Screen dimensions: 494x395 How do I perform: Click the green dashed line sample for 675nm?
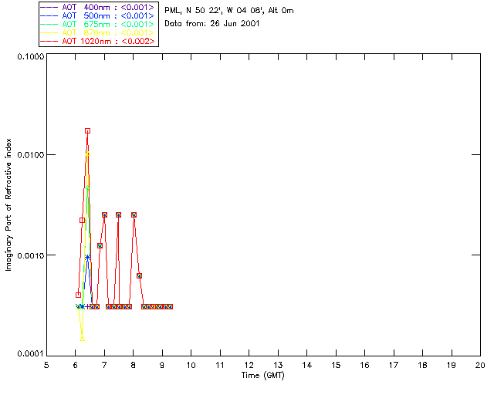(x=49, y=24)
